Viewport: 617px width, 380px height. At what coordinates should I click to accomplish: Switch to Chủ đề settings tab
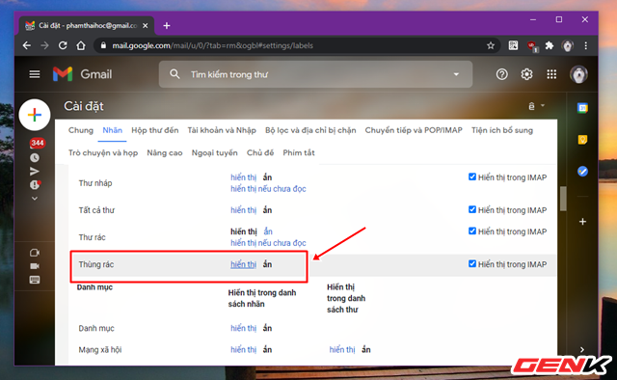pos(260,152)
